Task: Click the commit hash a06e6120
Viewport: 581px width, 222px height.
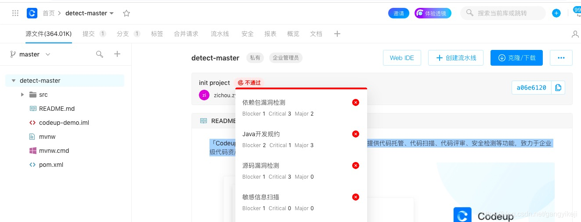Action: point(531,88)
